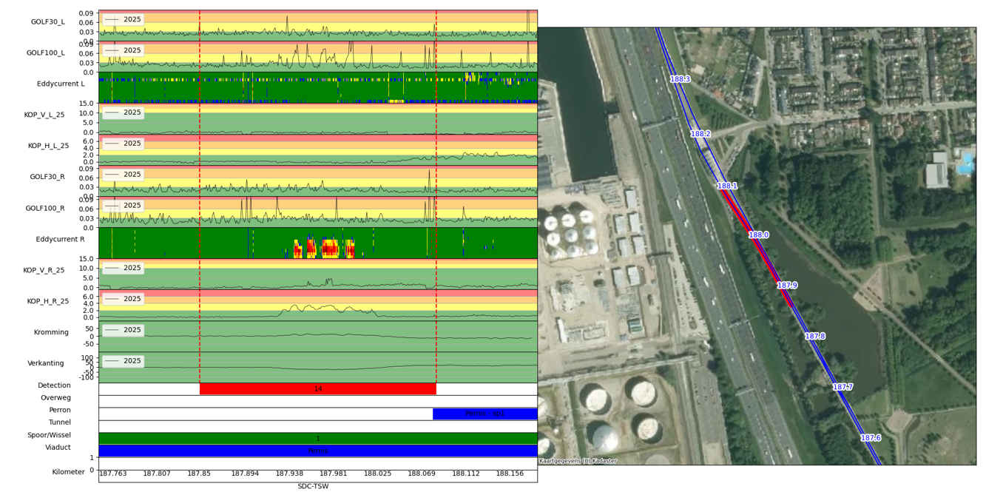Click the Kilometer axis label

(x=69, y=472)
